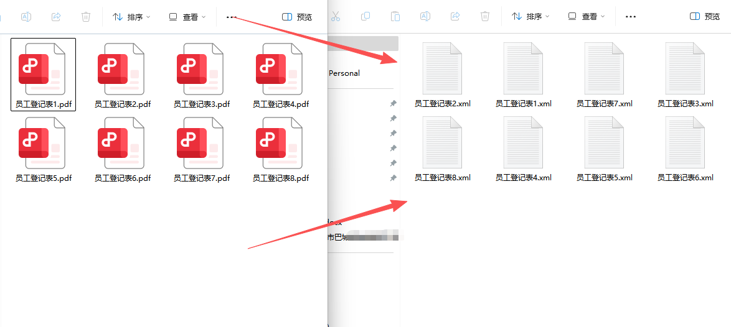Select the file 员工登记表6.xml
Screen dimensions: 731x327
click(686, 149)
